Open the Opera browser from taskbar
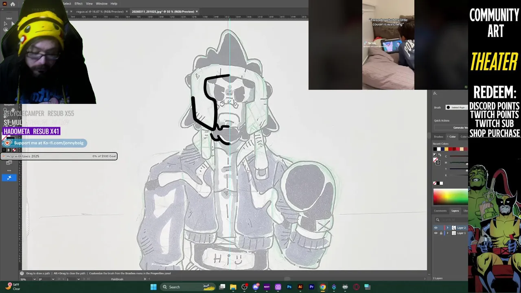The height and width of the screenshot is (293, 521). [x=356, y=287]
